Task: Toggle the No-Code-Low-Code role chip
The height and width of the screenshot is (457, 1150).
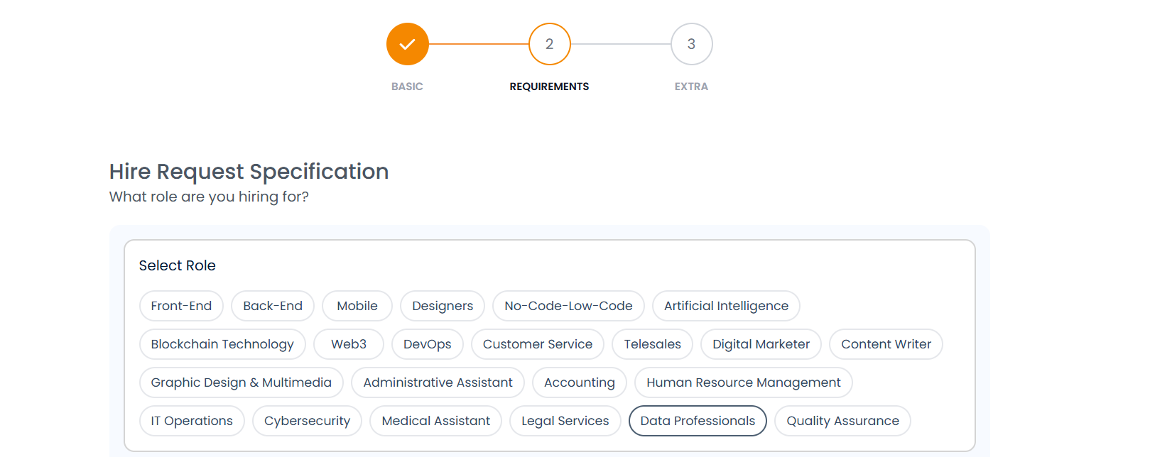Action: coord(568,306)
